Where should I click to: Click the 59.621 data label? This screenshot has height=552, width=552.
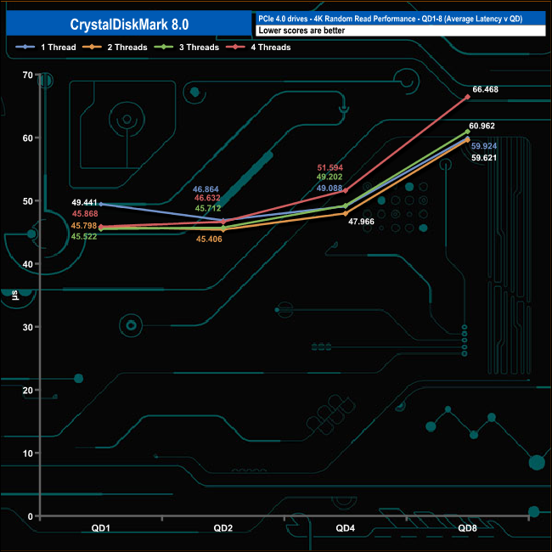pos(484,158)
